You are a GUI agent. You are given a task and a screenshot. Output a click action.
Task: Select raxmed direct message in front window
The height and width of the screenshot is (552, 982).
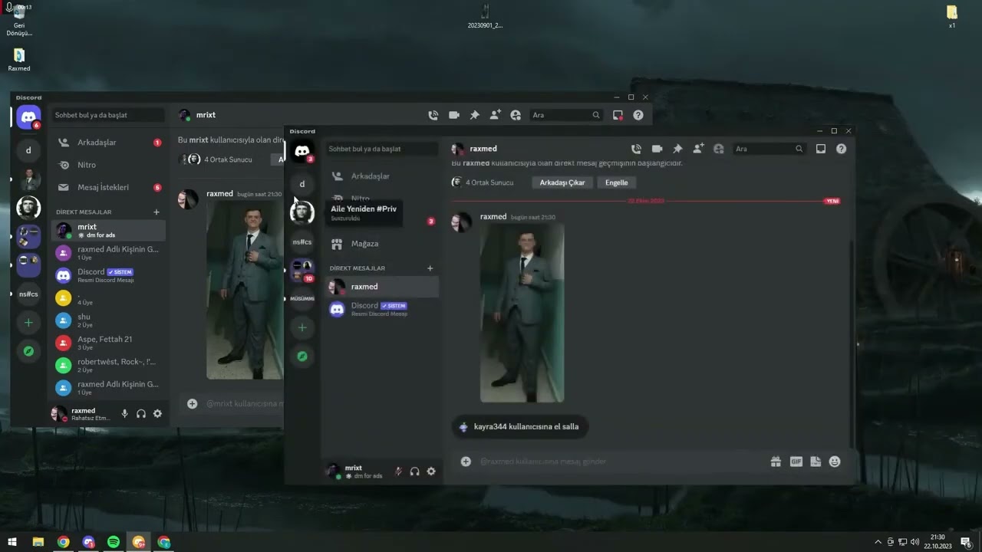coord(382,287)
